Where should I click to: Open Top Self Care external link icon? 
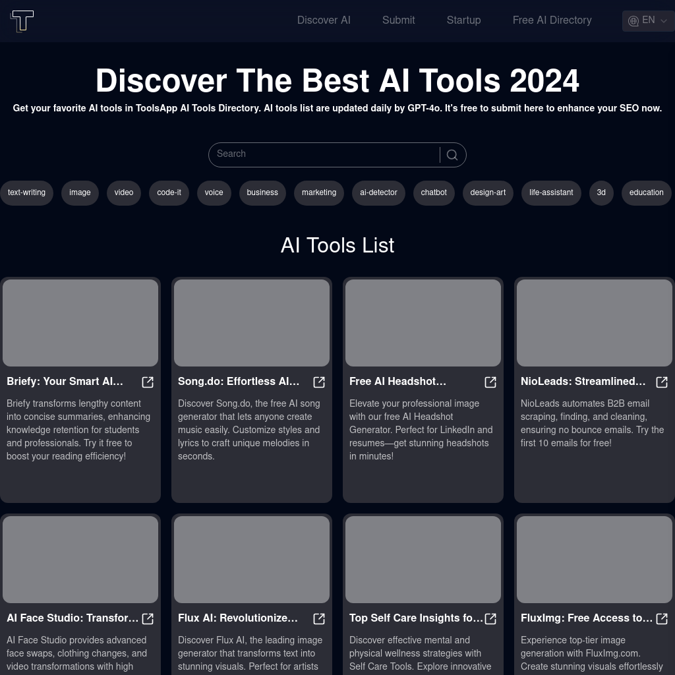[490, 619]
